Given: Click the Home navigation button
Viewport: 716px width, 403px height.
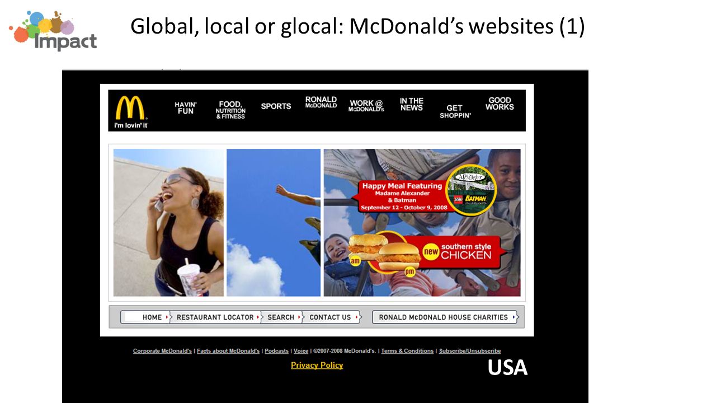Looking at the screenshot, I should [145, 317].
